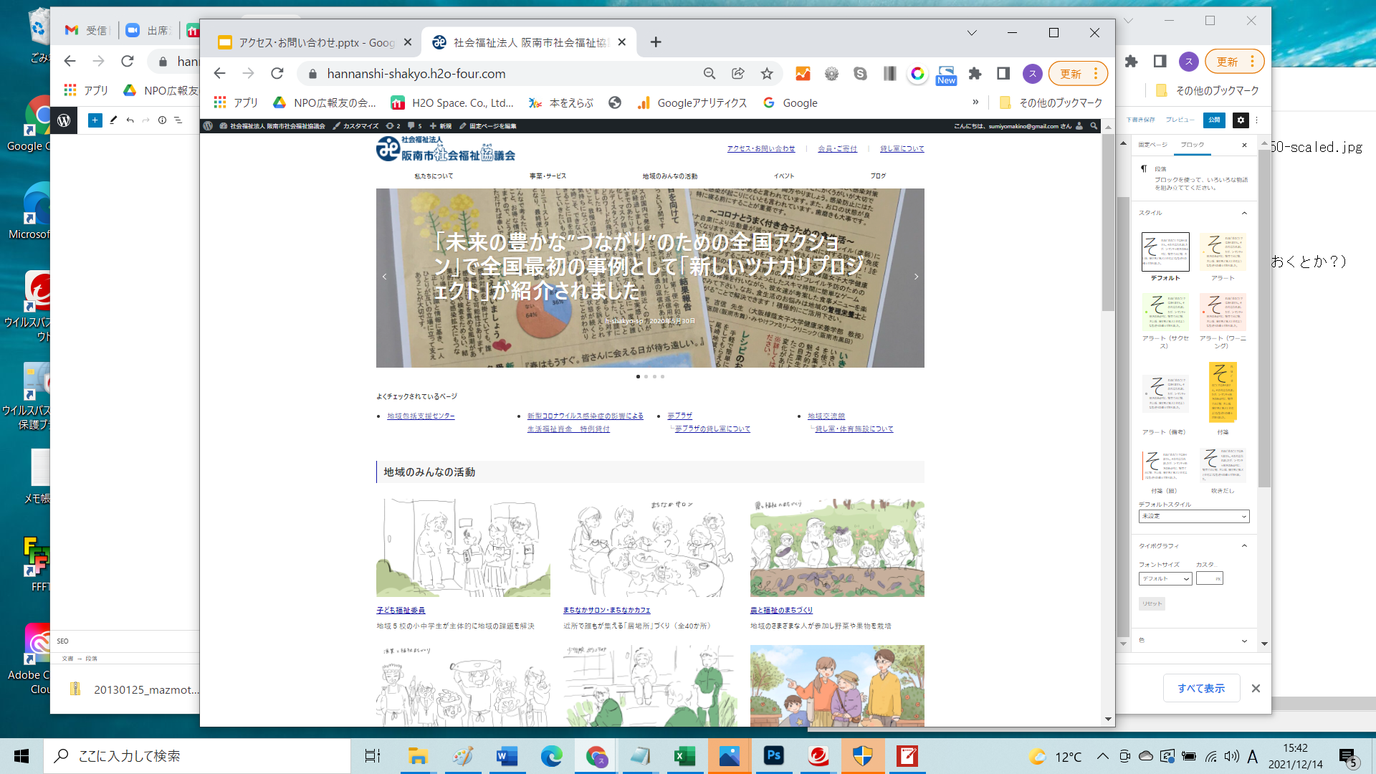Open the 私たちについて navigation menu
1376x774 pixels.
[434, 176]
